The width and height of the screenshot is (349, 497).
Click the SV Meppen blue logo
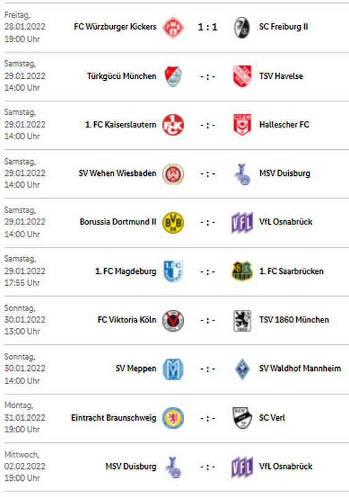pyautogui.click(x=173, y=369)
